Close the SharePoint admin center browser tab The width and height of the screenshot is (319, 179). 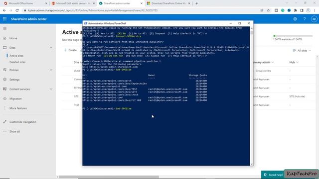pyautogui.click(x=142, y=3)
